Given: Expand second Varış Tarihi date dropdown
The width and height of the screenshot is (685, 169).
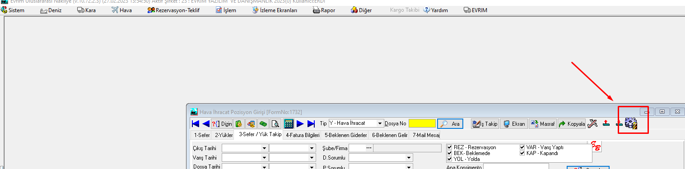Looking at the screenshot, I should pyautogui.click(x=312, y=158).
